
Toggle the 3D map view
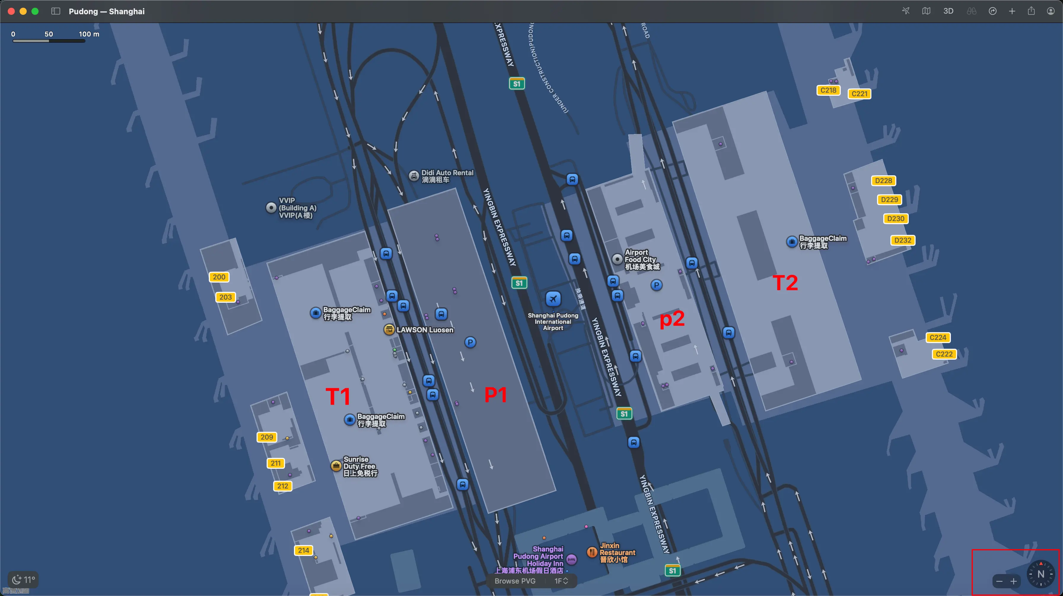(x=948, y=11)
